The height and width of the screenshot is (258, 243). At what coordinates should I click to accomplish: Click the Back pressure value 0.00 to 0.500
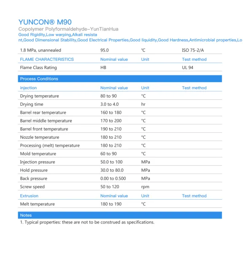113,178
